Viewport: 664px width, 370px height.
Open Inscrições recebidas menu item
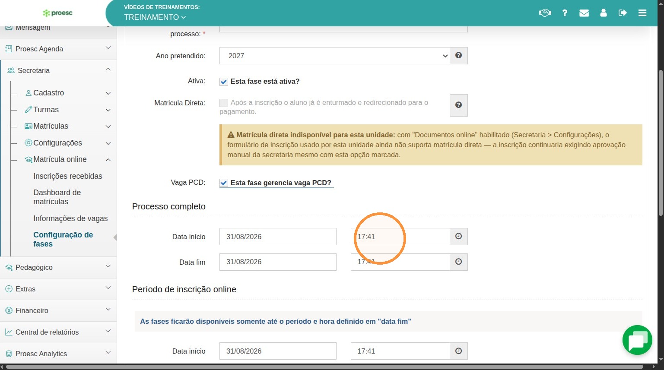tap(68, 176)
